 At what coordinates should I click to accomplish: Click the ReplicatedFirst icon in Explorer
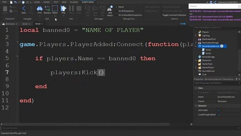click(200, 39)
